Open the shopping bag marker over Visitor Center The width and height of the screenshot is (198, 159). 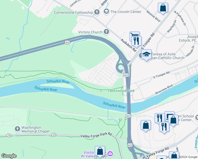100,152
